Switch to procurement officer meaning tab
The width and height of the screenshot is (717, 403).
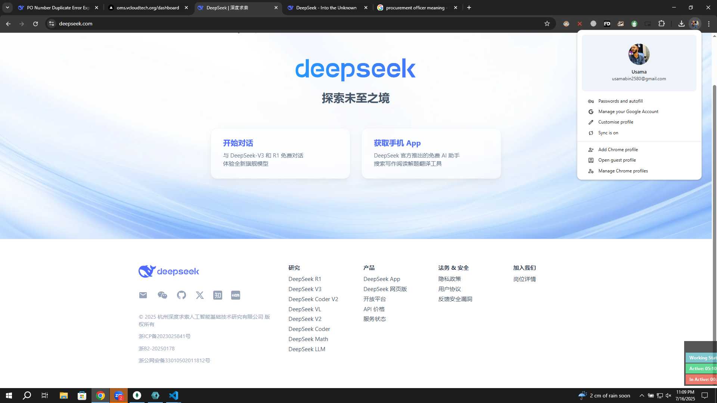[416, 7]
